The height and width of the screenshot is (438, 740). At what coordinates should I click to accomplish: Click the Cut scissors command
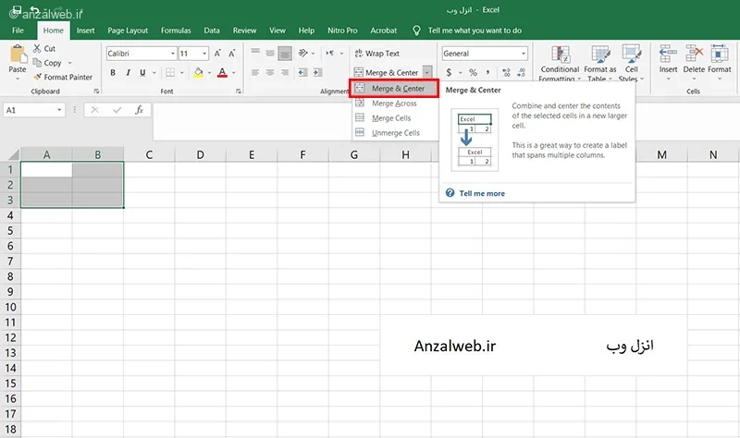44,49
